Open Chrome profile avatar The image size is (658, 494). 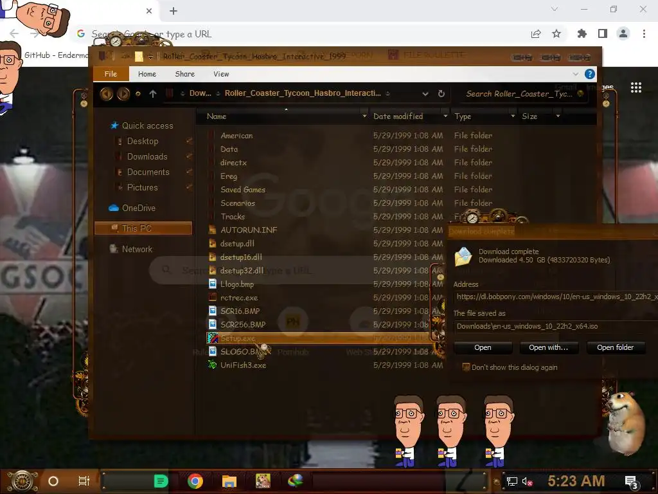623,33
